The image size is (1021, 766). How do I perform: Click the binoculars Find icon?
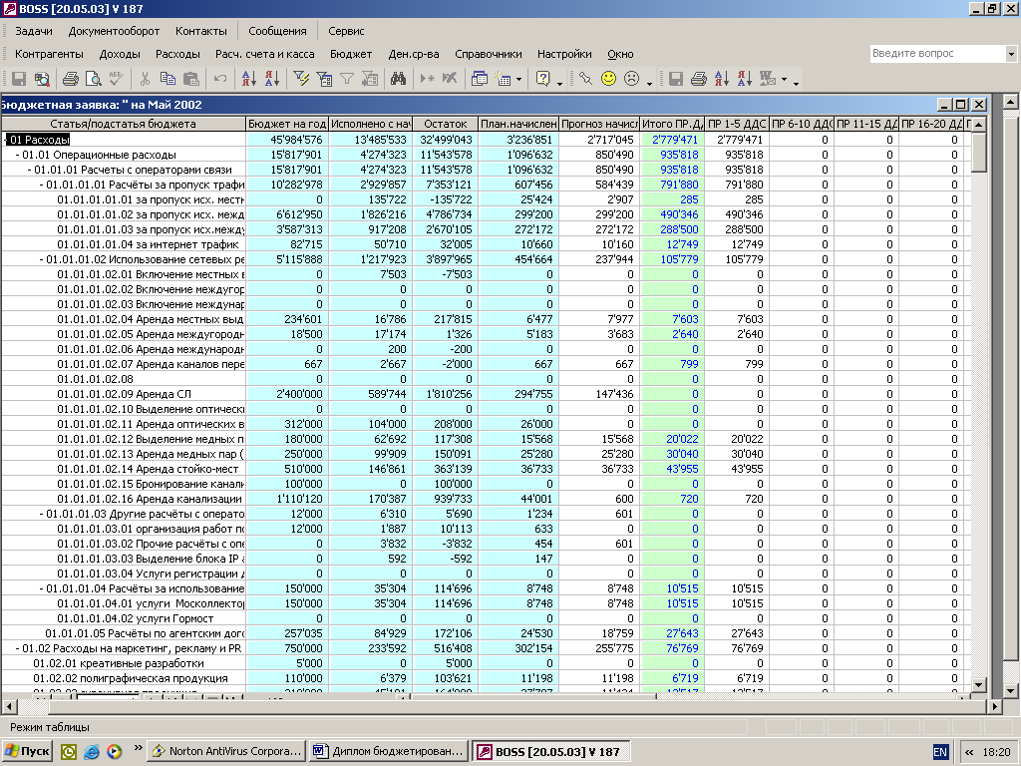click(x=398, y=79)
